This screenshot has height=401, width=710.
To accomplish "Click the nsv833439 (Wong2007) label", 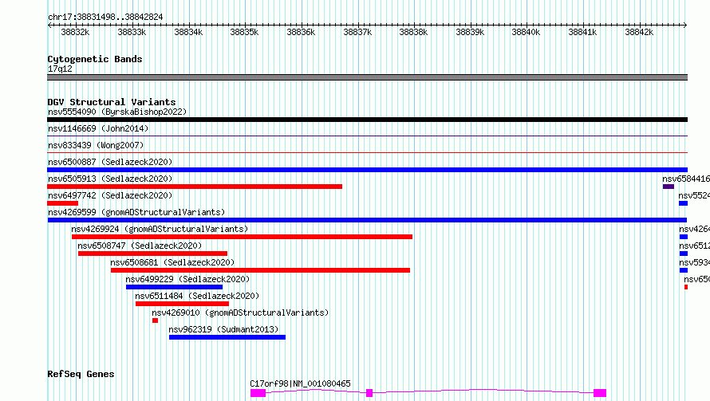I will [96, 145].
